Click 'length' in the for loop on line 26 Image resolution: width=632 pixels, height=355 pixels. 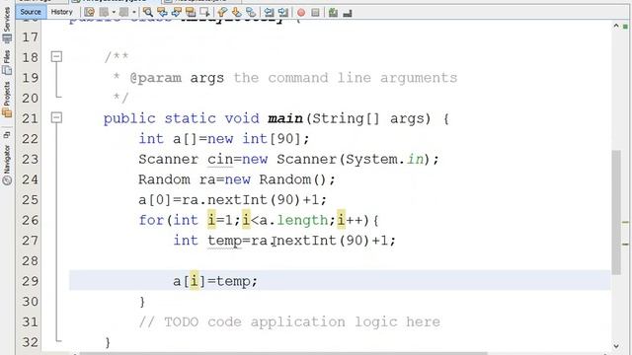[x=302, y=220]
